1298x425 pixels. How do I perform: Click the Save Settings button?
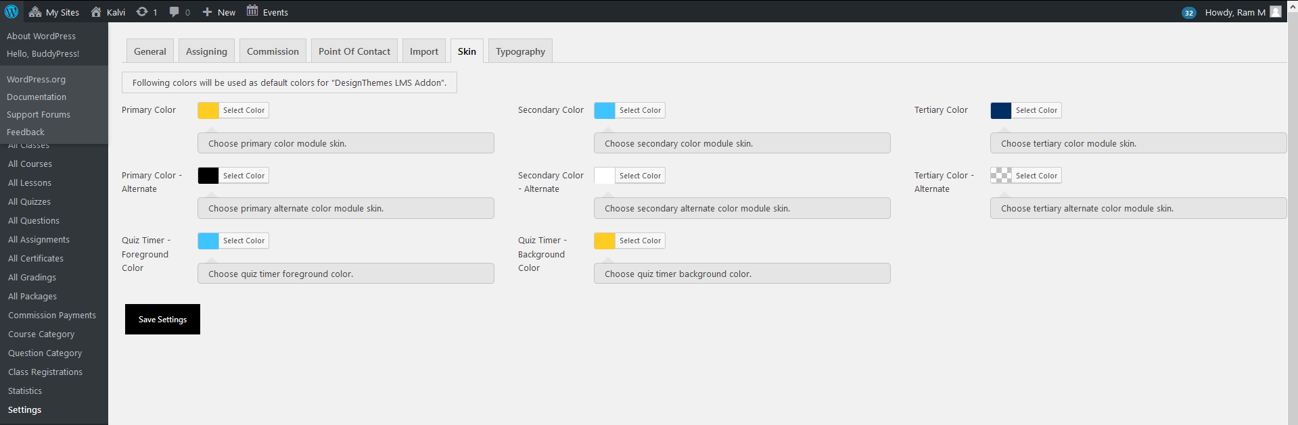tap(162, 319)
